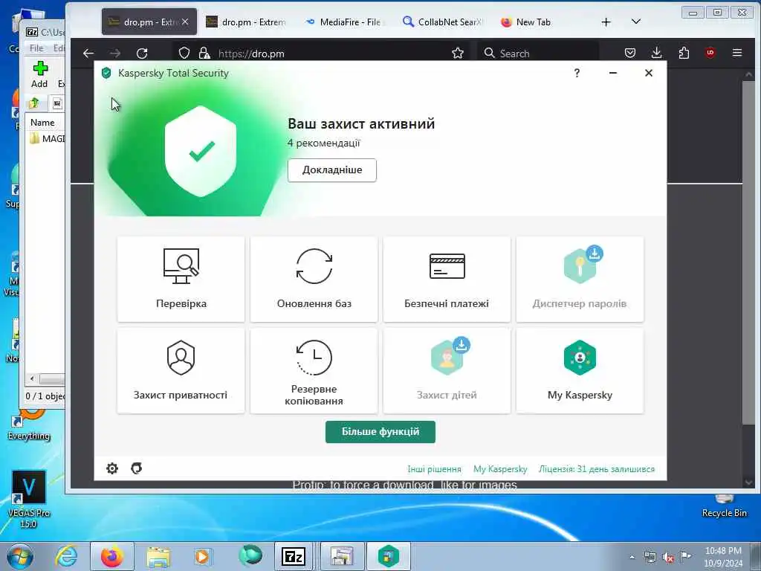The width and height of the screenshot is (761, 571).
Task: Click the site padlock info icon
Action: click(204, 53)
